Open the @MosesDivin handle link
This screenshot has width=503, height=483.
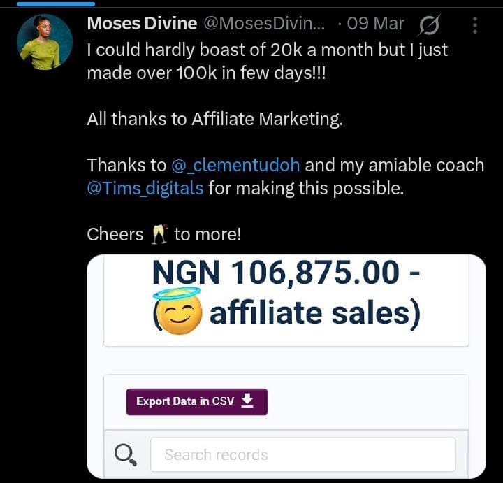pyautogui.click(x=264, y=24)
